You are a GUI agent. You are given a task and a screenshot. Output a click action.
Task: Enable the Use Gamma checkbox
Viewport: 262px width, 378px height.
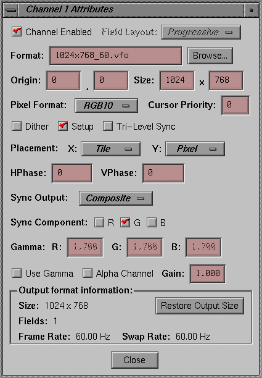(17, 273)
